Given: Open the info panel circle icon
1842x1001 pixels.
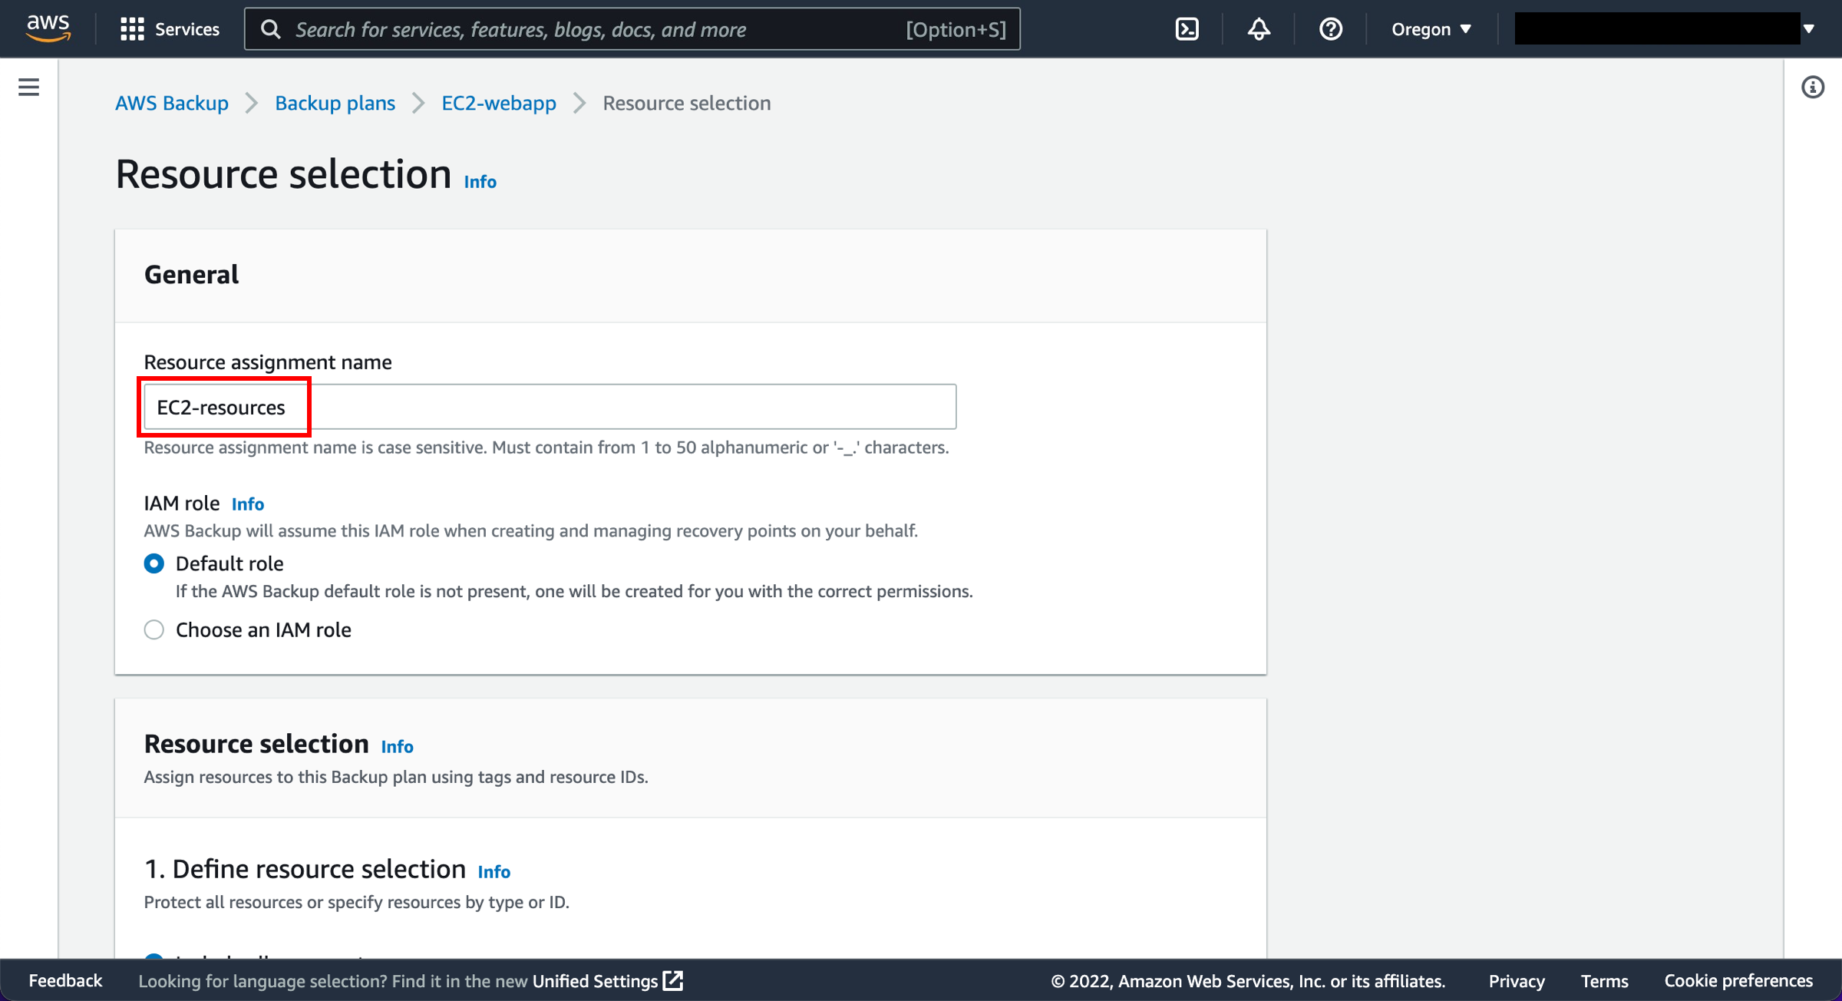Looking at the screenshot, I should [x=1812, y=87].
